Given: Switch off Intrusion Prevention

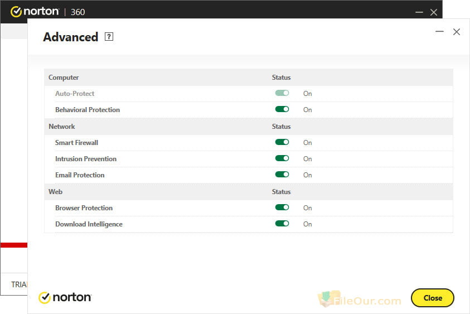Looking at the screenshot, I should [282, 159].
